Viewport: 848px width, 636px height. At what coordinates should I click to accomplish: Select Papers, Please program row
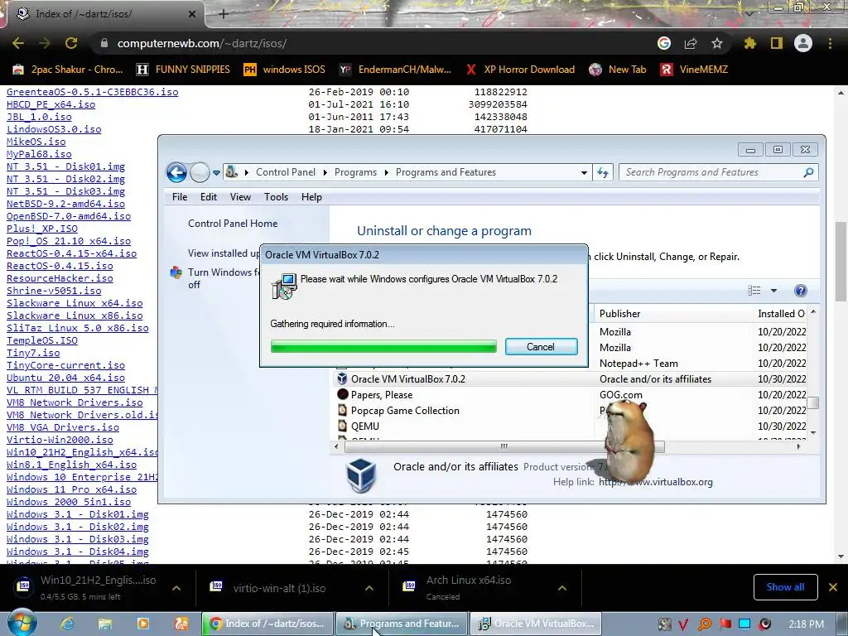pyautogui.click(x=571, y=395)
